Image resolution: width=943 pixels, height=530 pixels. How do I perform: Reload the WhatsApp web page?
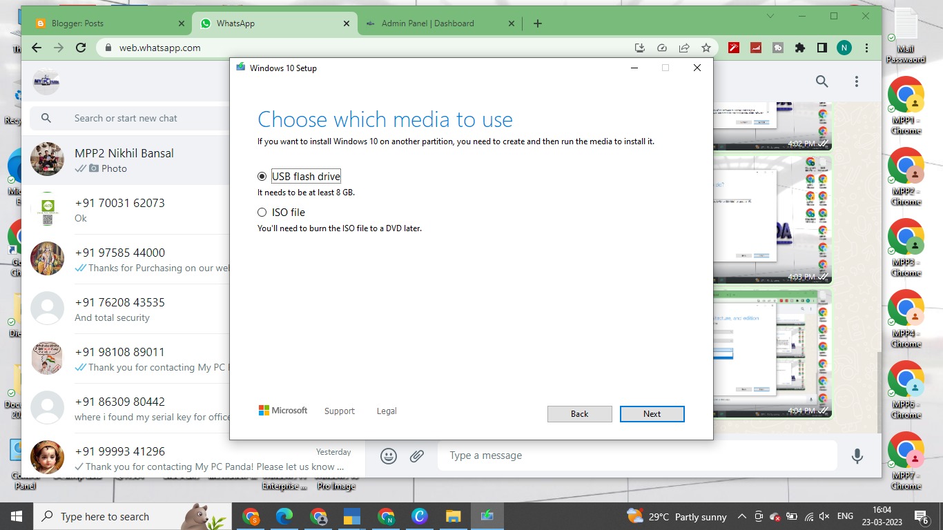81,48
